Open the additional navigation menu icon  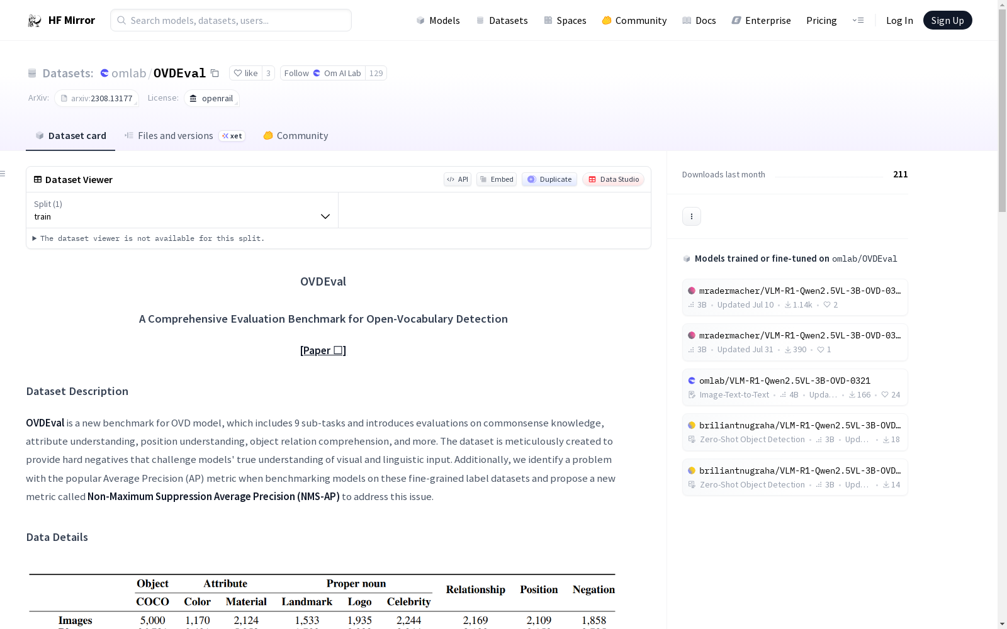(858, 20)
